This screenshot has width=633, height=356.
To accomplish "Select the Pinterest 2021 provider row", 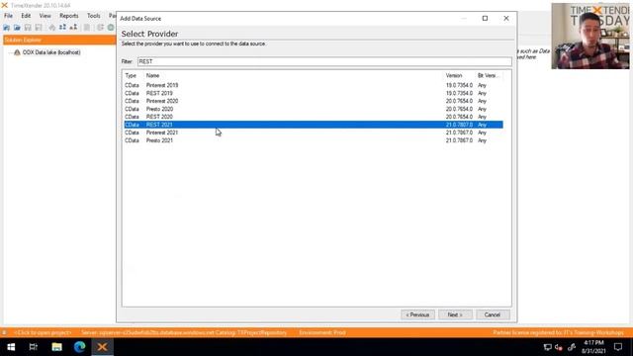I will 314,133.
